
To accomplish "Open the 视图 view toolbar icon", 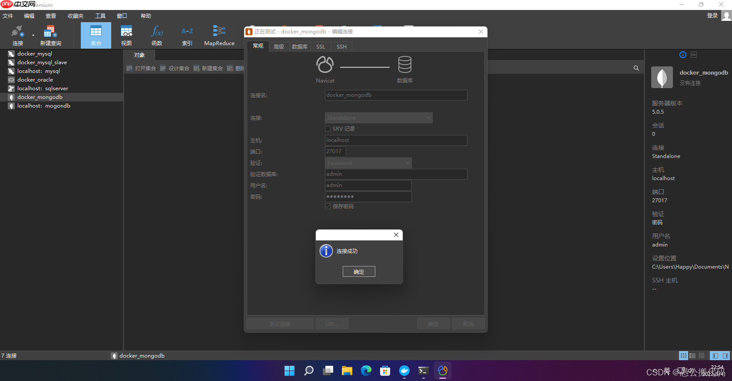I will 126,35.
